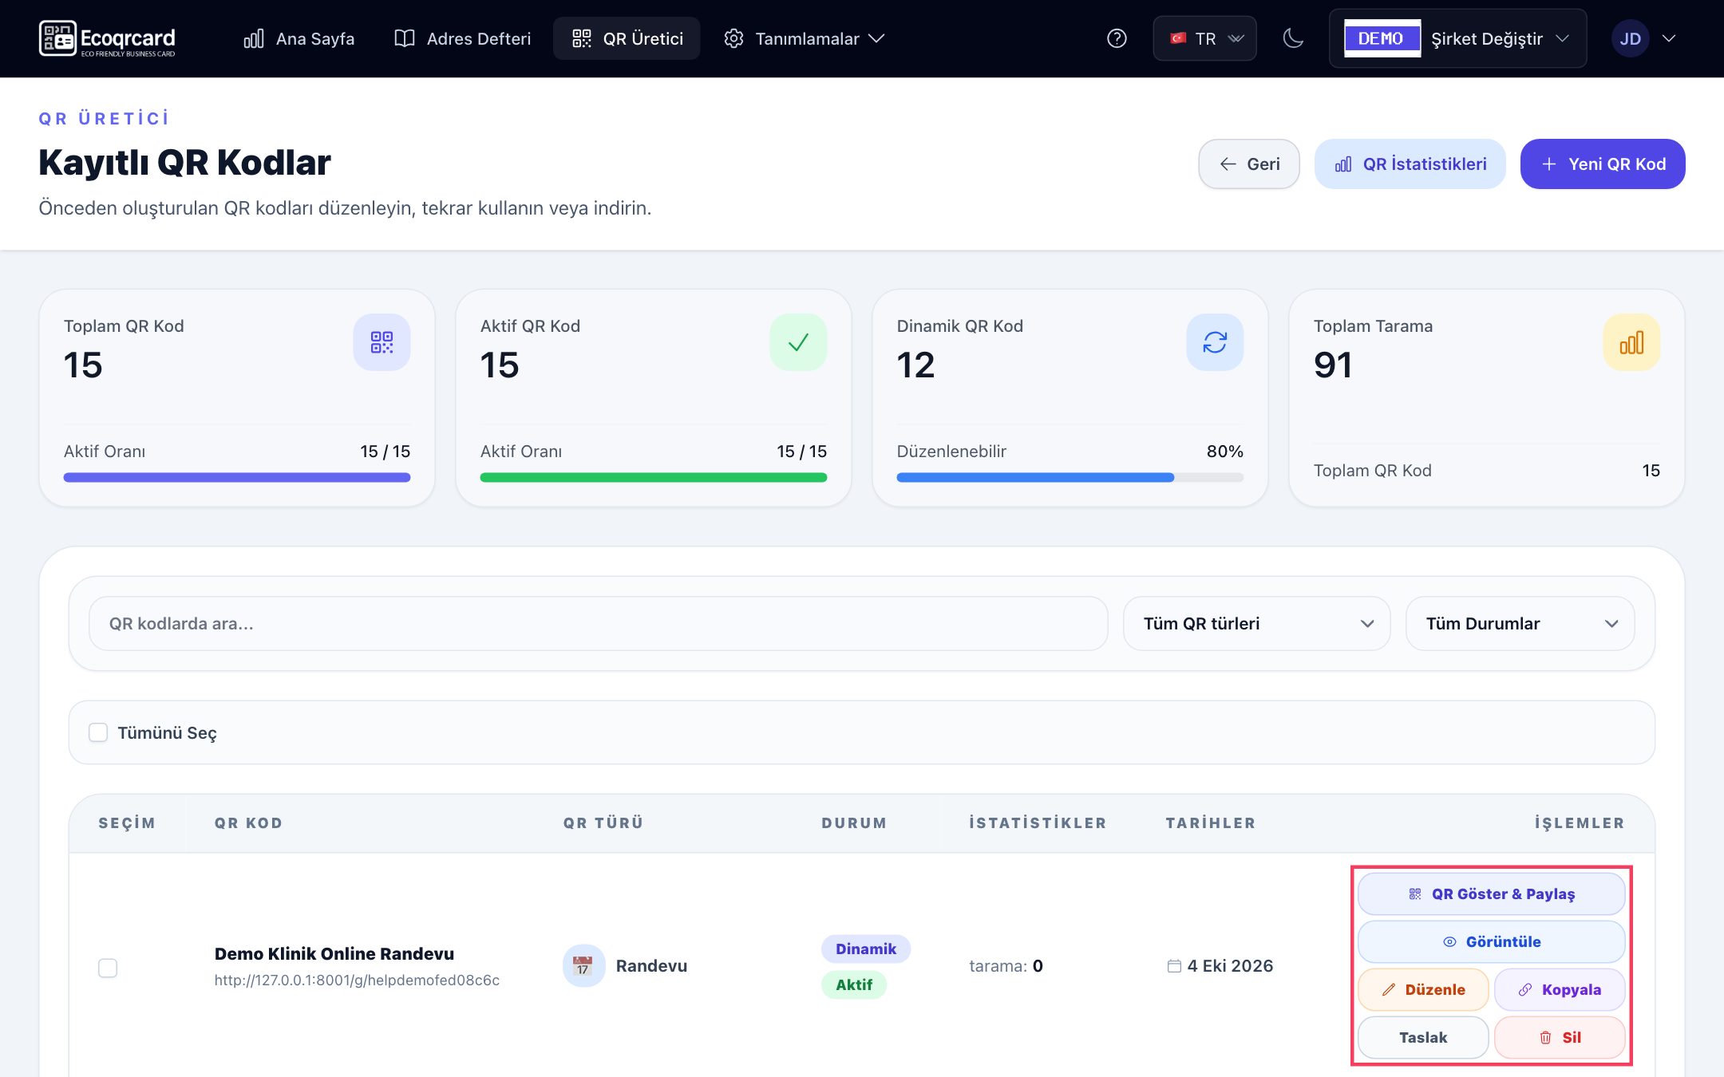This screenshot has height=1077, width=1724.
Task: Click the Taslak button
Action: 1423,1038
